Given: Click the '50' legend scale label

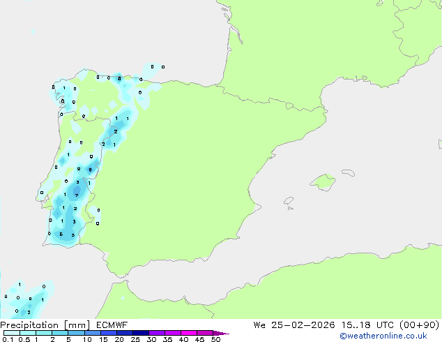Looking at the screenshot, I should [215, 339].
